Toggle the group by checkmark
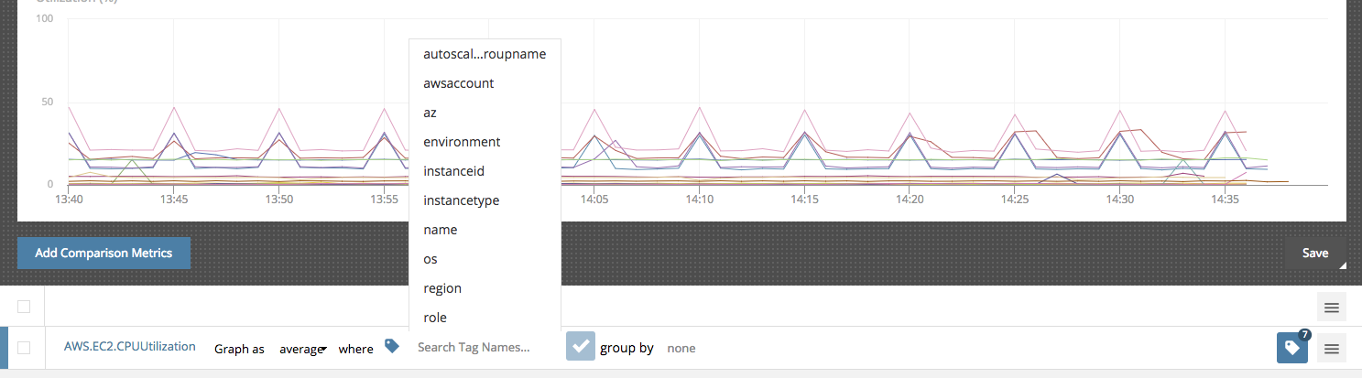This screenshot has width=1362, height=378. pos(581,347)
